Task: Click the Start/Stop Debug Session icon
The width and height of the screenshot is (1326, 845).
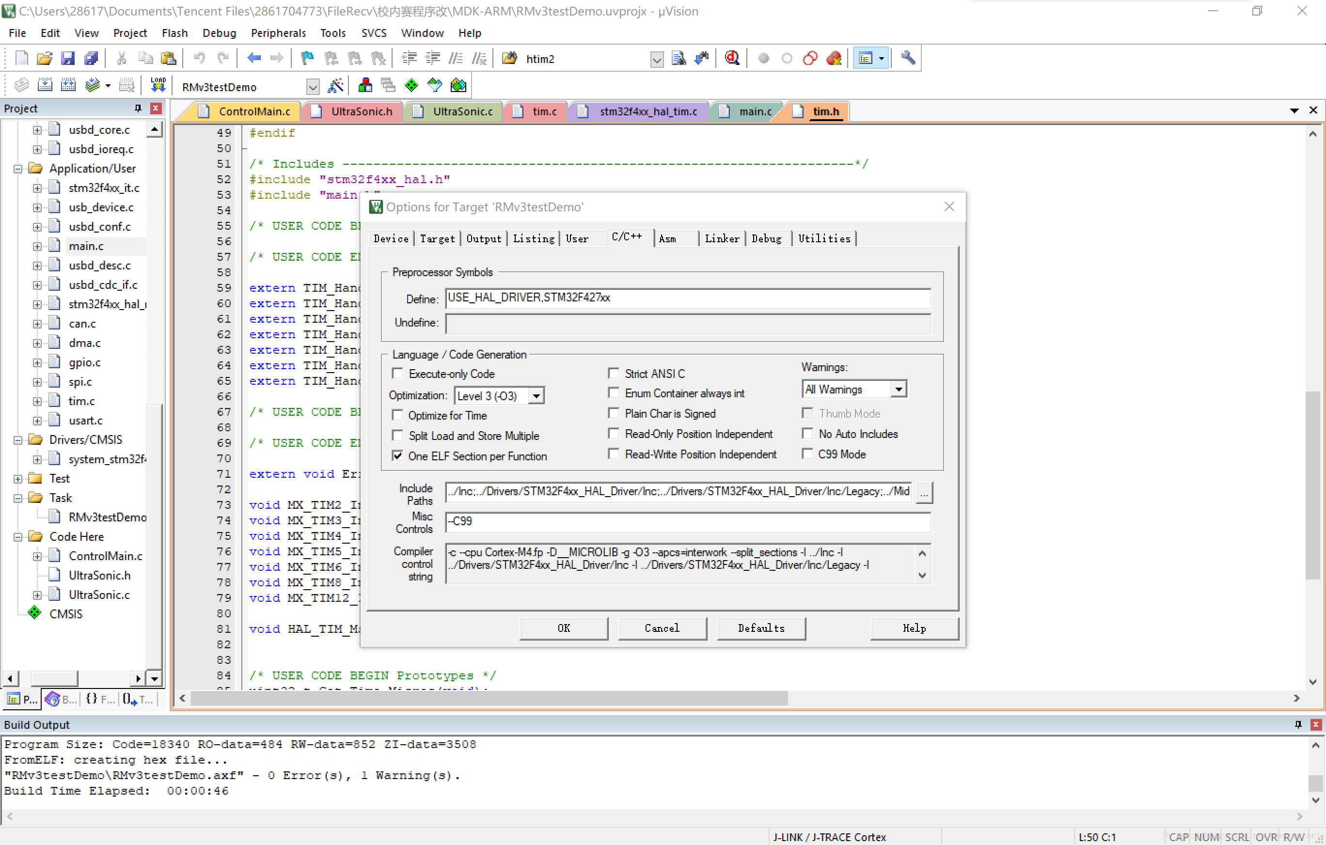Action: click(732, 58)
